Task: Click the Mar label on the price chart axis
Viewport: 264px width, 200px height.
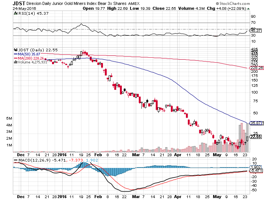Action: pyautogui.click(x=136, y=155)
